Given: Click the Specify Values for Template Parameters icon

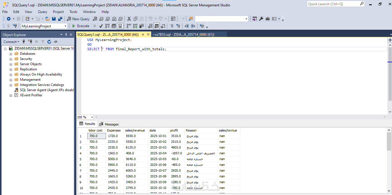Looking at the screenshot, I should (202, 26).
